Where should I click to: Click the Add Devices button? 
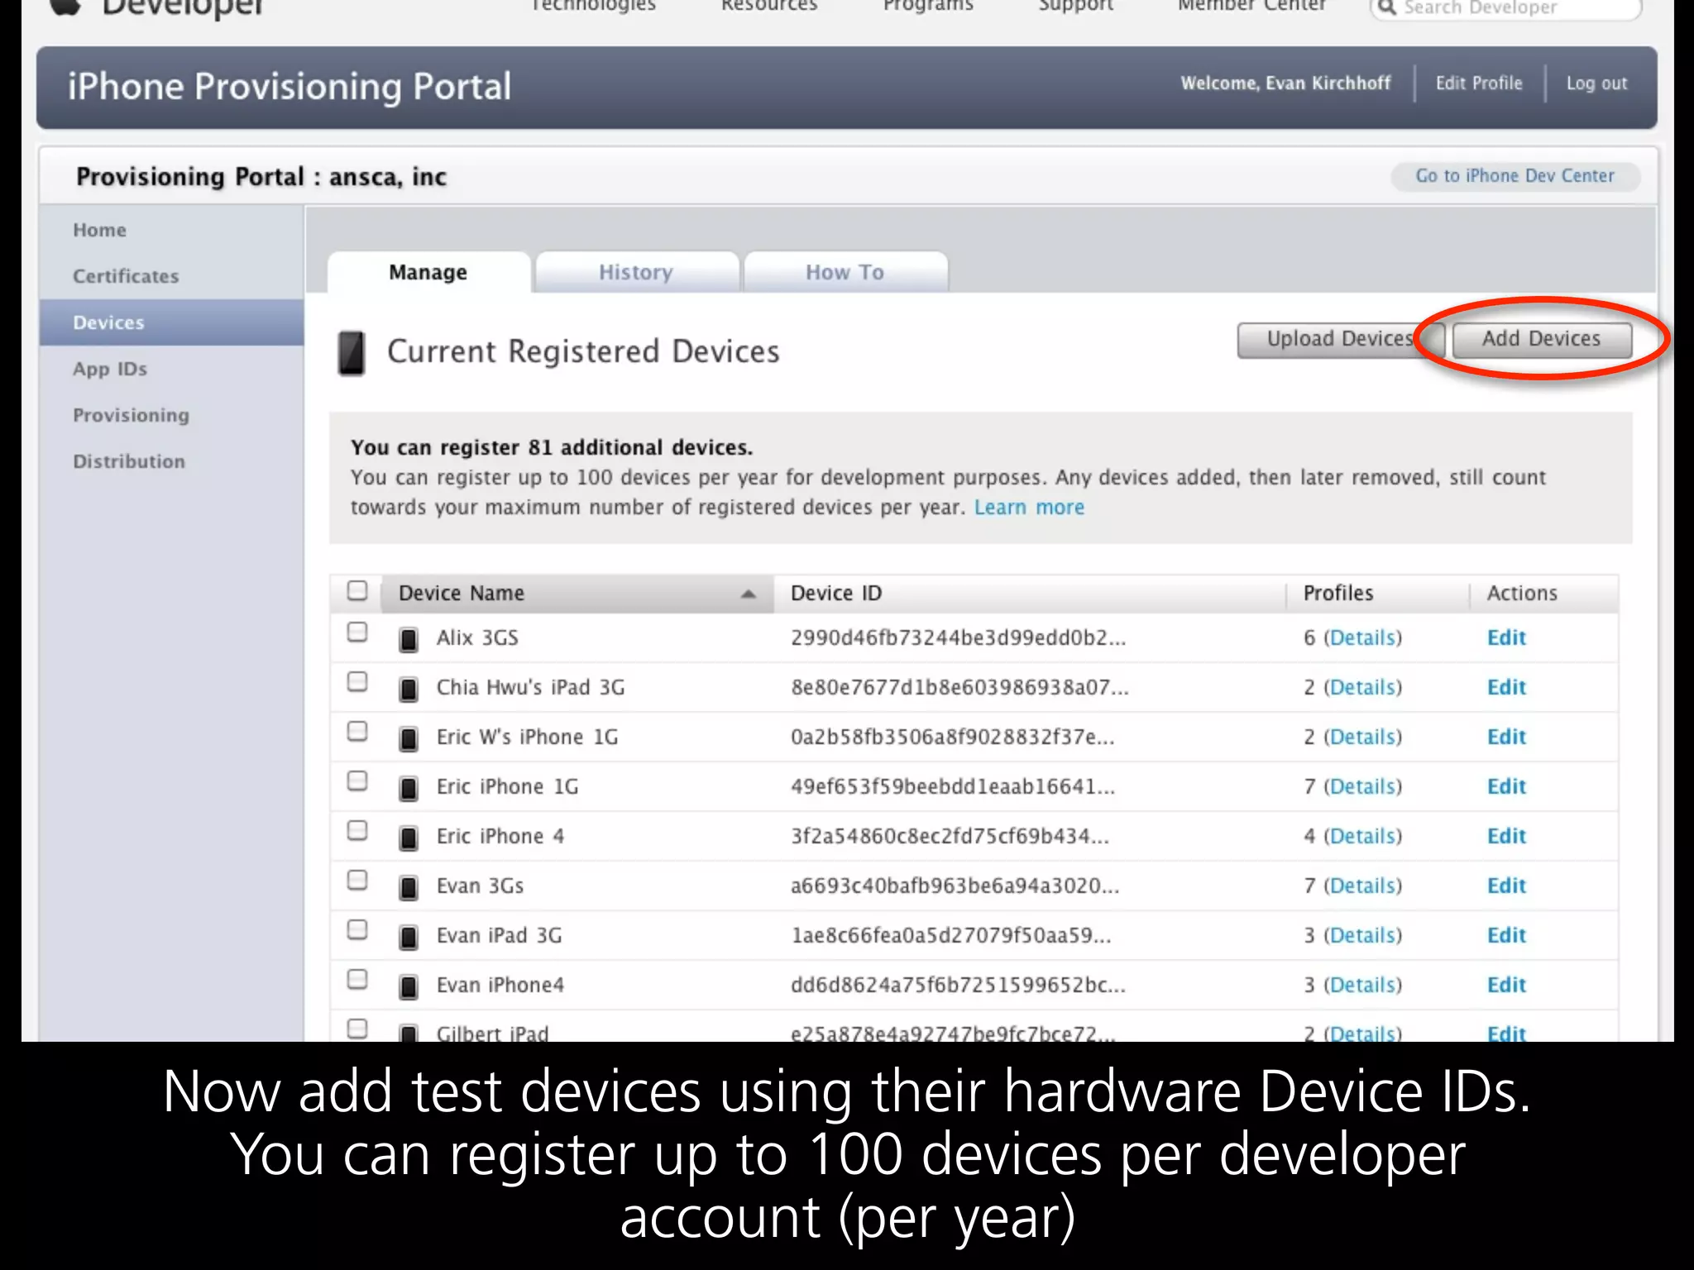(x=1542, y=340)
